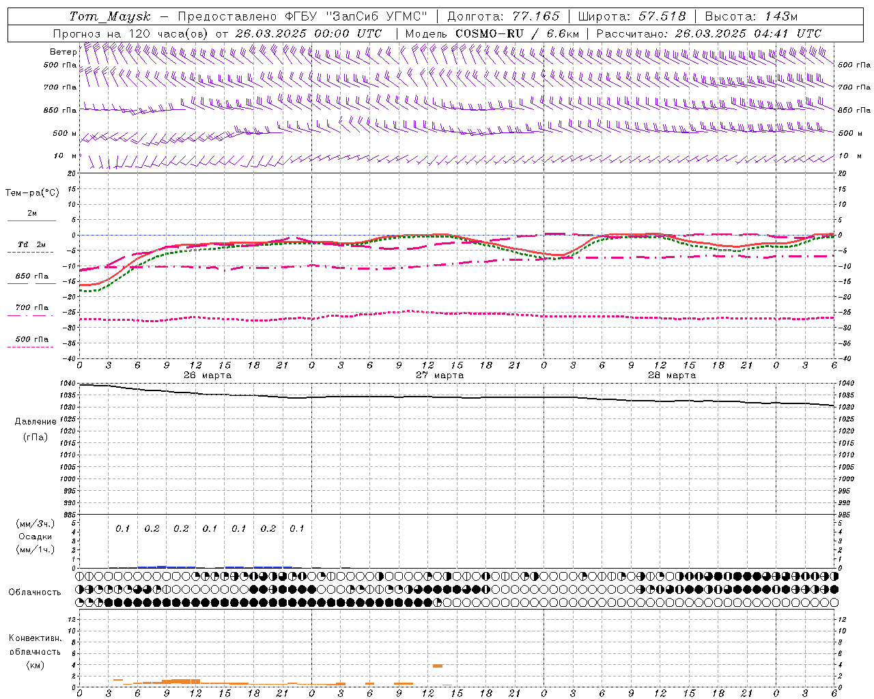Select the forecast start text 26.03.2025 00:00 UTC
The image size is (874, 699).
coord(309,33)
